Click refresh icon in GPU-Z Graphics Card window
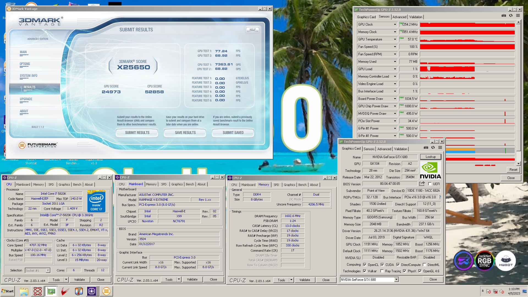 [x=433, y=148]
